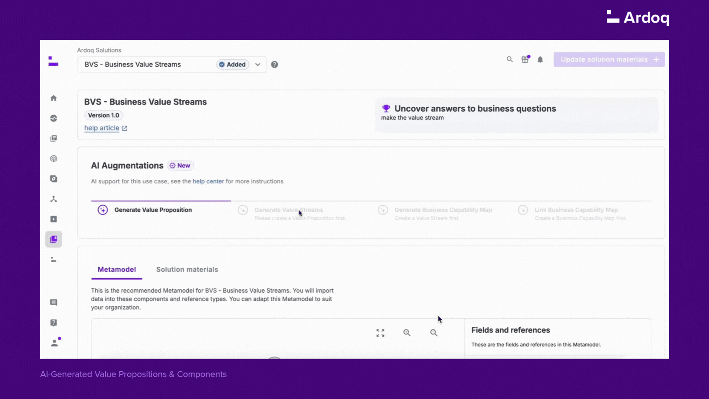Select the Generate Value Proposition step
The image size is (709, 399).
coord(153,210)
